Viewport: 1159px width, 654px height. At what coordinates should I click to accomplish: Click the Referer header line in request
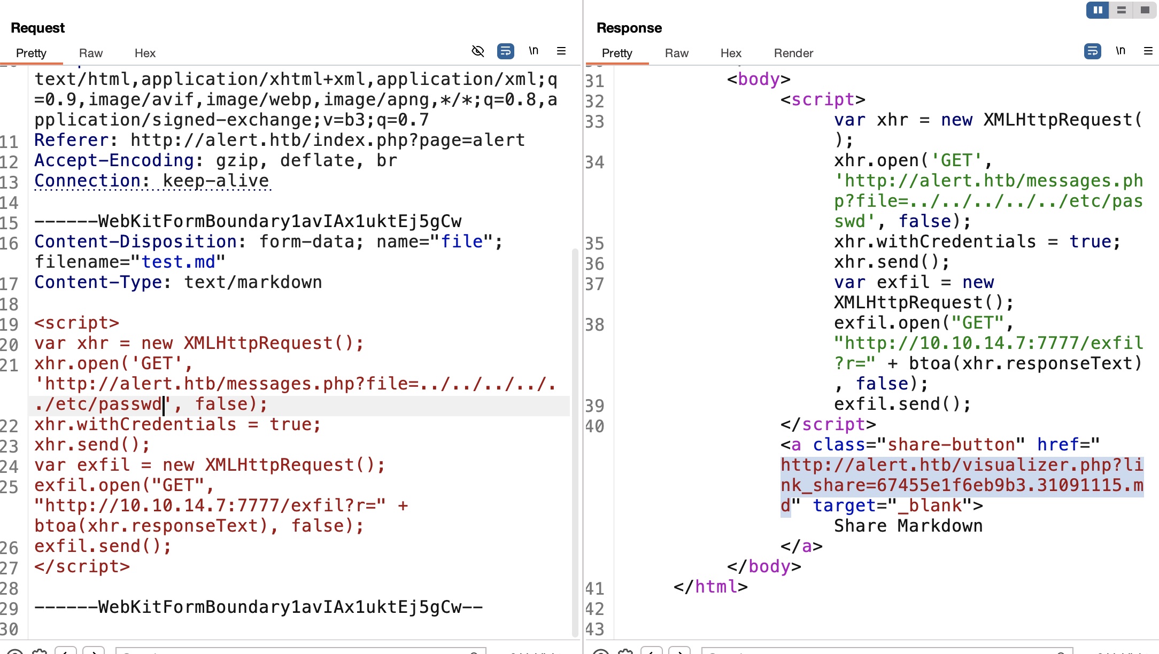click(x=279, y=141)
